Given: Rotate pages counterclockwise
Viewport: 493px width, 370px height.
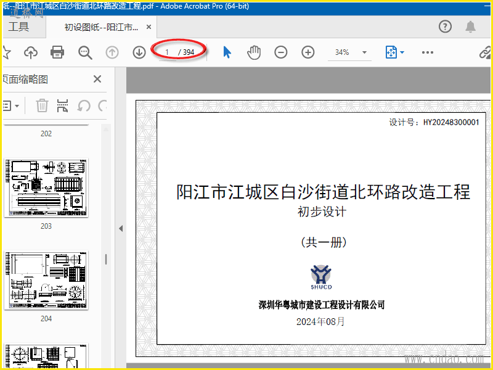Looking at the screenshot, I should pos(84,105).
